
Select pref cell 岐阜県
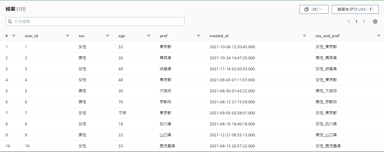165,69
